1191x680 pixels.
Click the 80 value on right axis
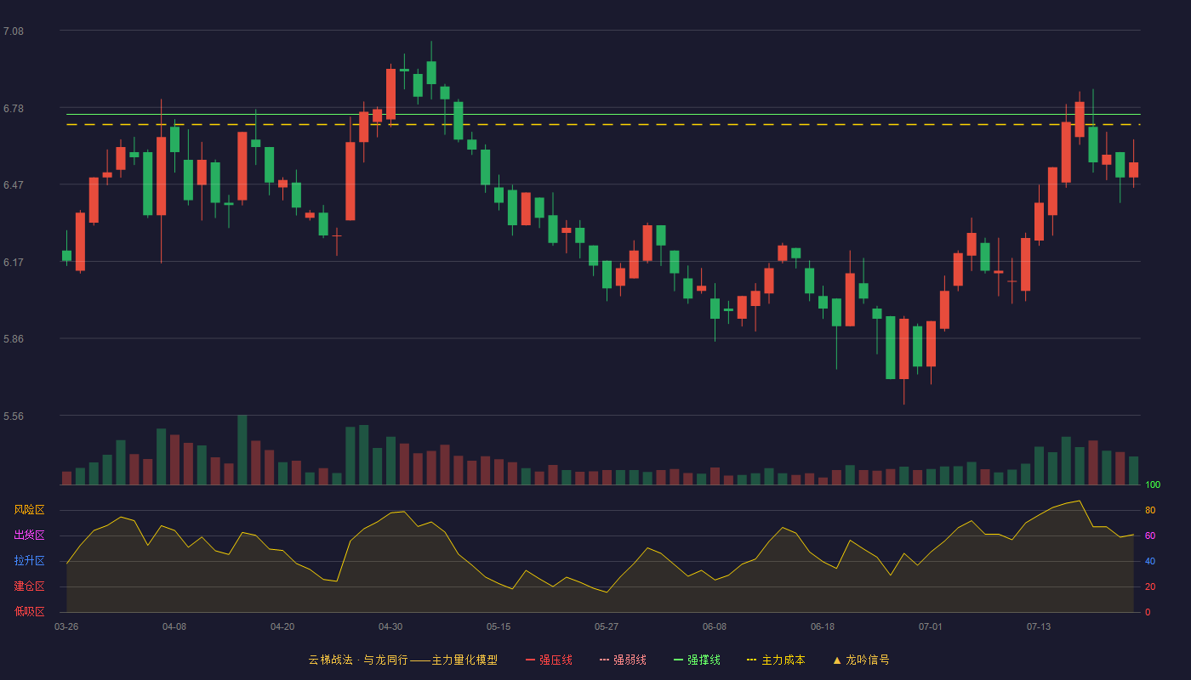point(1150,510)
